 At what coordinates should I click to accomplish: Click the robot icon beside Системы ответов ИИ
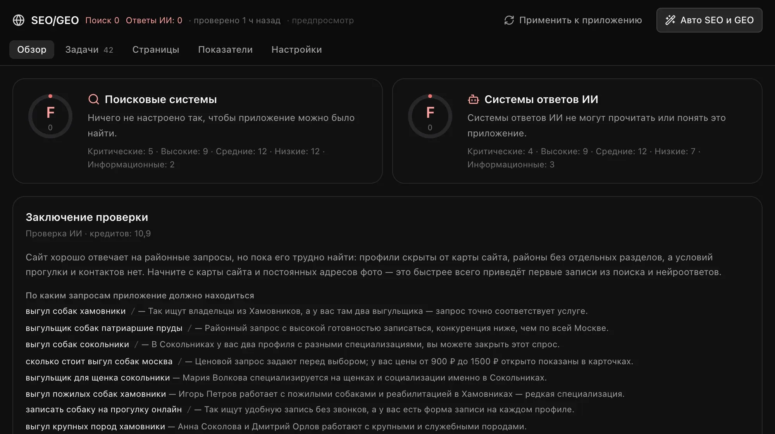[x=473, y=99]
